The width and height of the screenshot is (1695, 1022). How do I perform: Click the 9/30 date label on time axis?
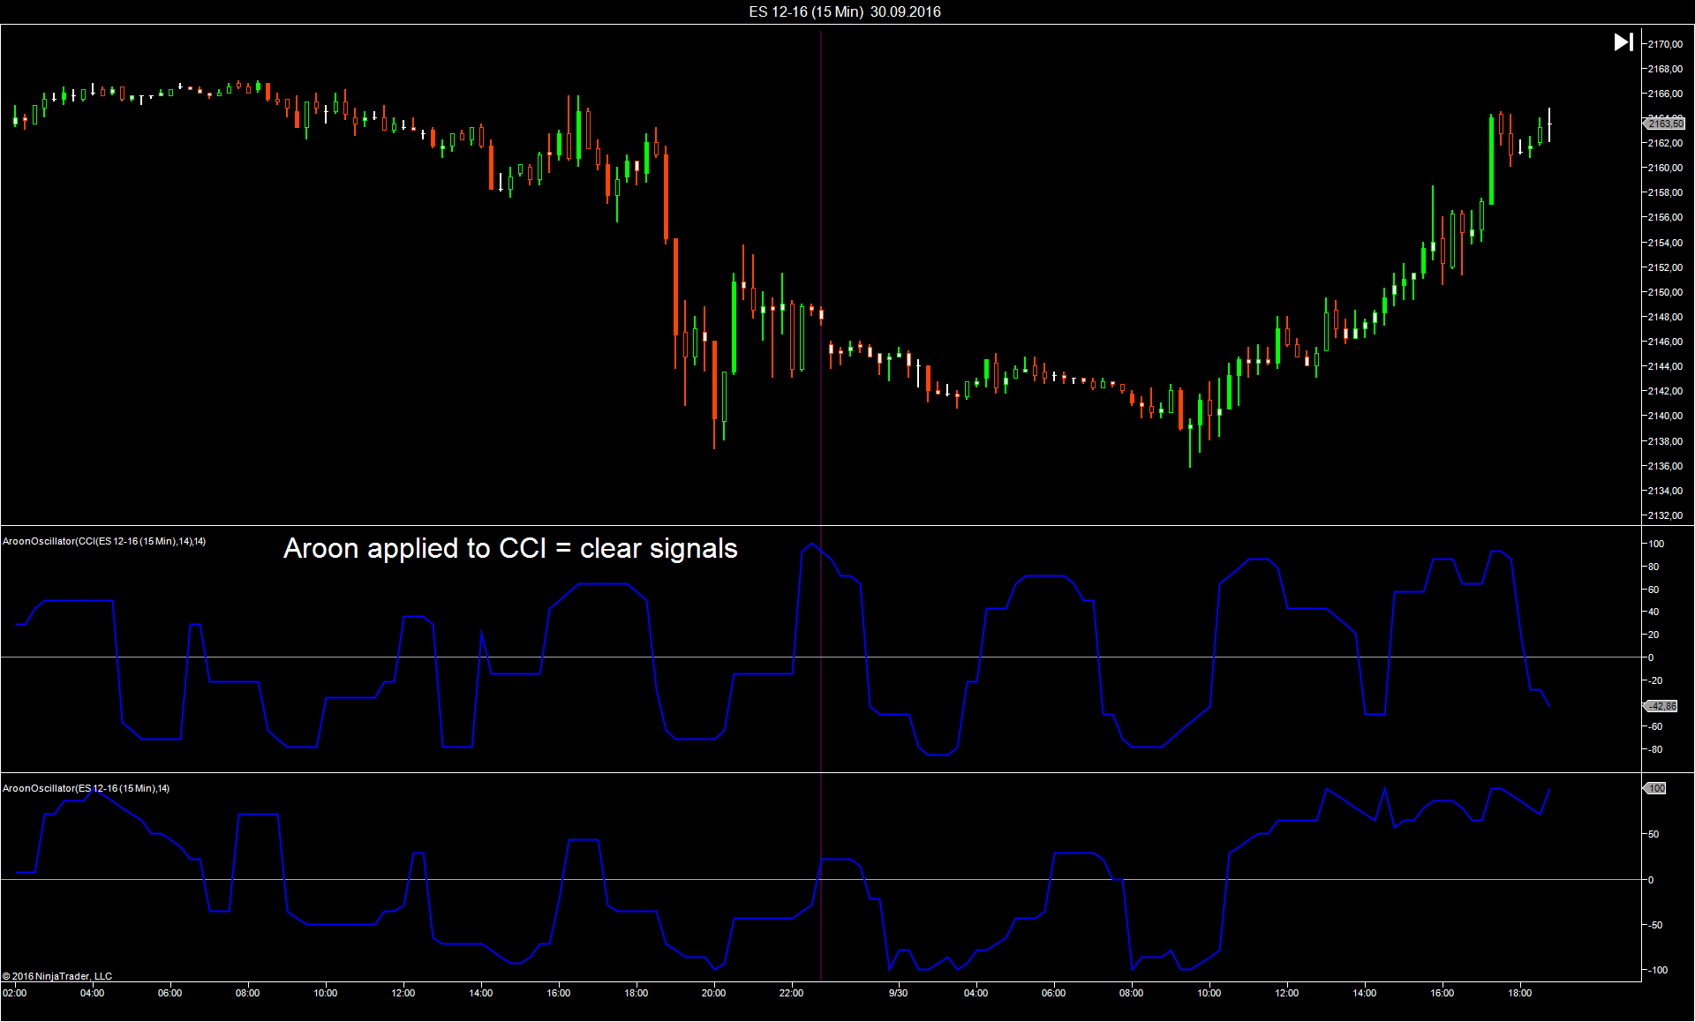pos(898,993)
